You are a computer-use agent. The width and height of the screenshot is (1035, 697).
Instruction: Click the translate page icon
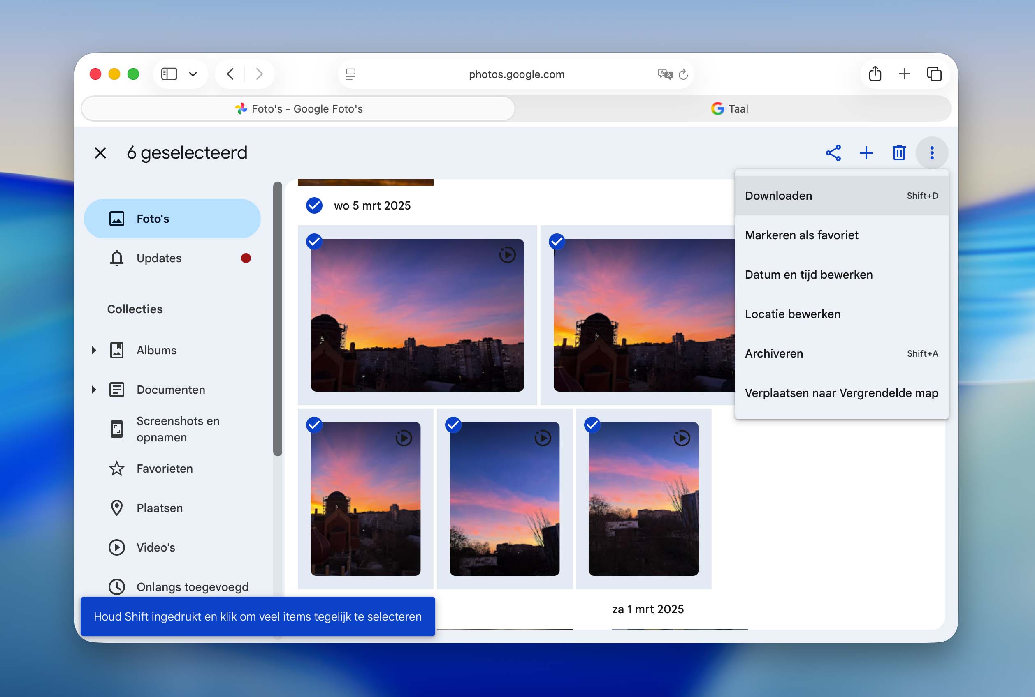(x=665, y=74)
